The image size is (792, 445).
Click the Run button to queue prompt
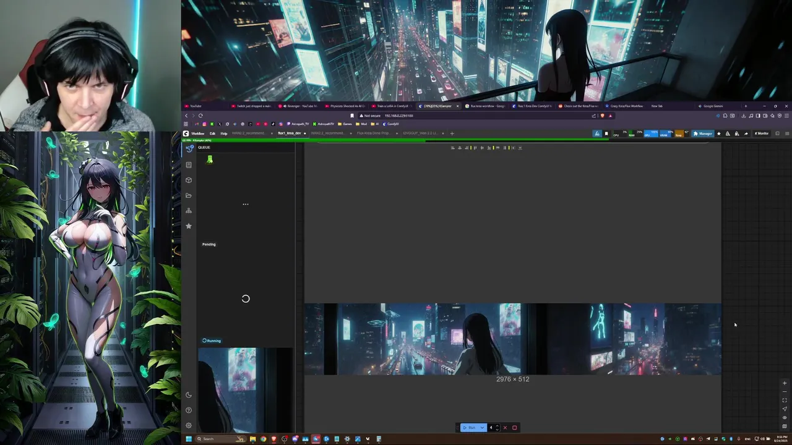[470, 428]
